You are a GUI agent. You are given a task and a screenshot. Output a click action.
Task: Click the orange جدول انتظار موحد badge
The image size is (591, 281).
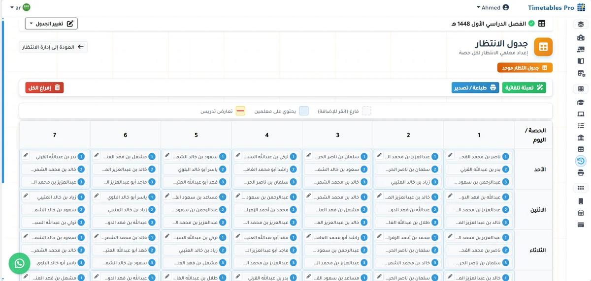point(525,68)
